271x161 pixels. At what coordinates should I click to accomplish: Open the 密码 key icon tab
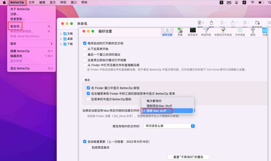click(x=253, y=31)
